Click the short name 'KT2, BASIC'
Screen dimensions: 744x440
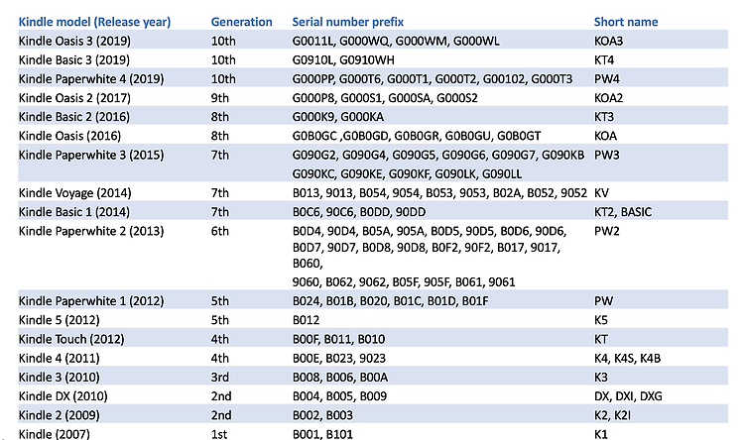[x=623, y=212]
